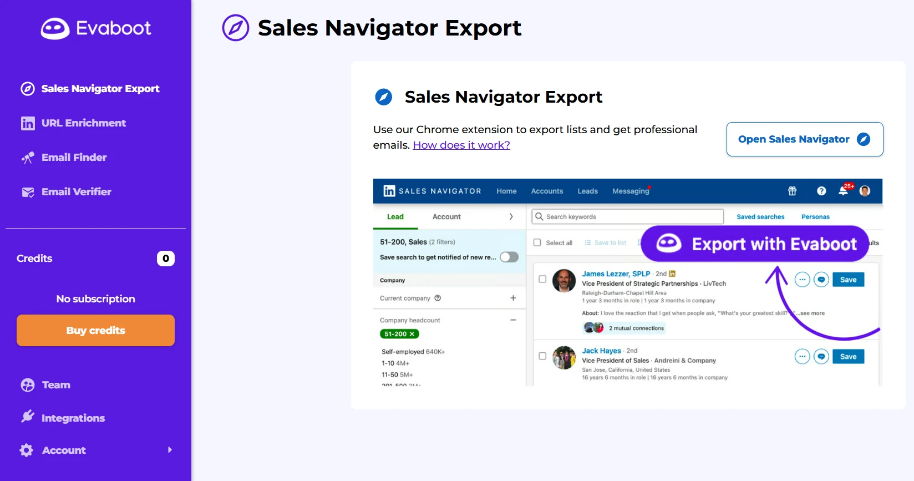914x481 pixels.
Task: Click the Search keywords input field
Action: pyautogui.click(x=628, y=216)
